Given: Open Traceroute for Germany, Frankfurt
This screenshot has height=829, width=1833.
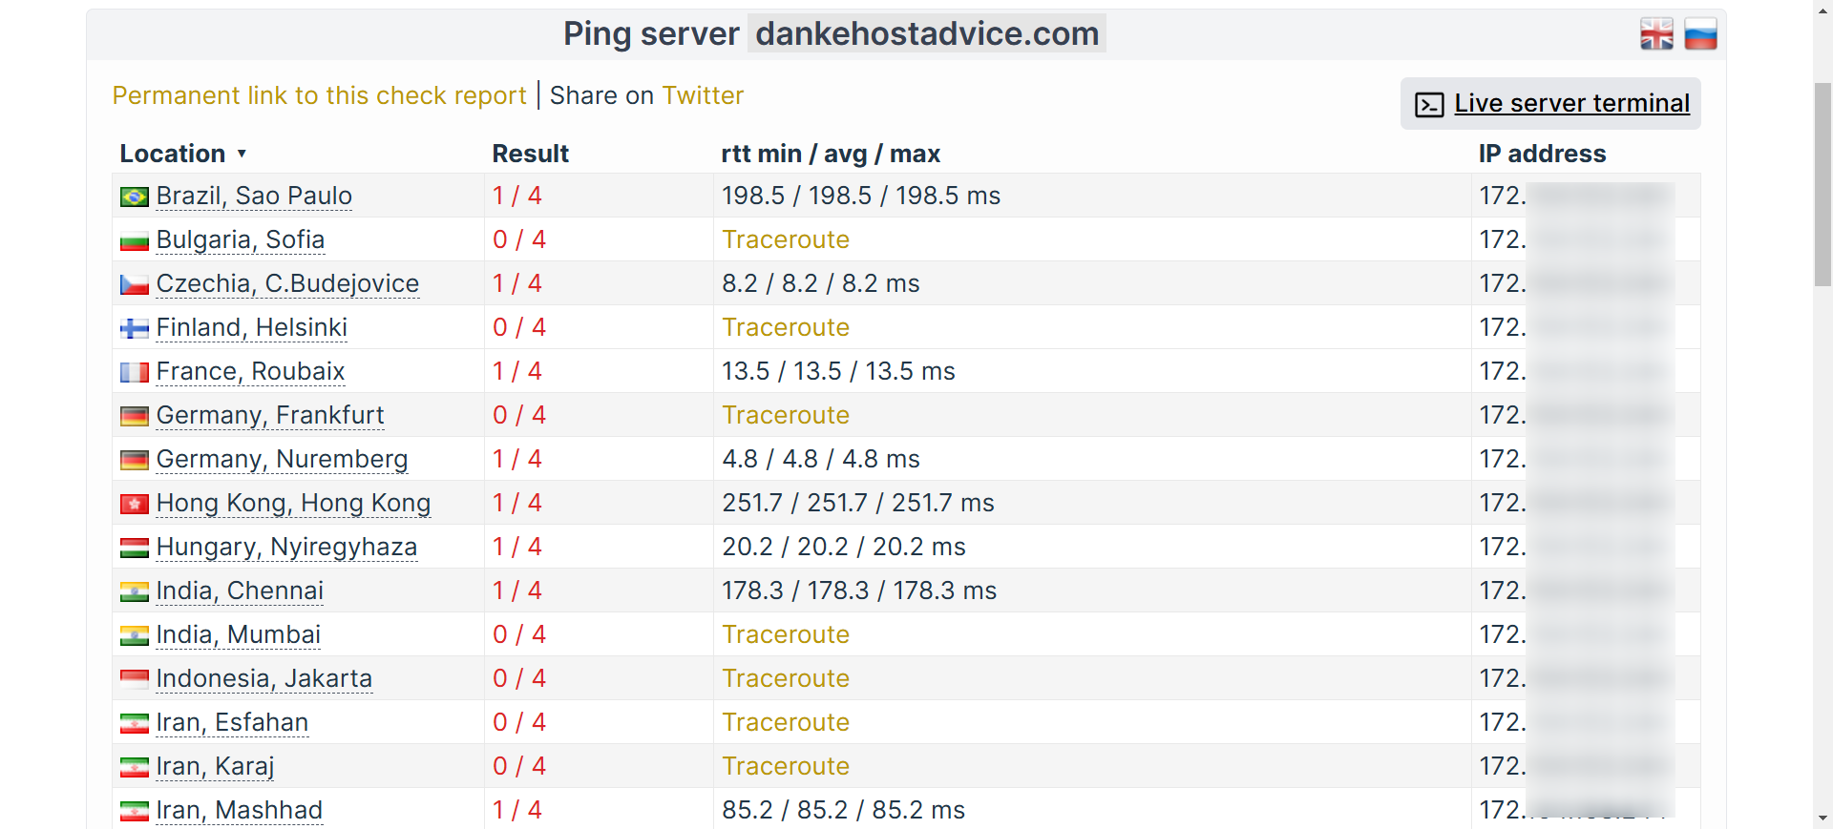Looking at the screenshot, I should click(785, 415).
